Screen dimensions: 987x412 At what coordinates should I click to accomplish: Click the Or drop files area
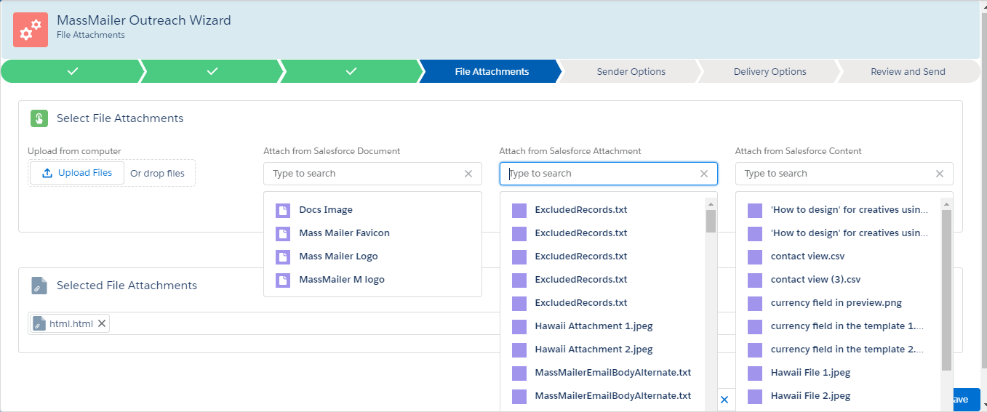pos(157,174)
